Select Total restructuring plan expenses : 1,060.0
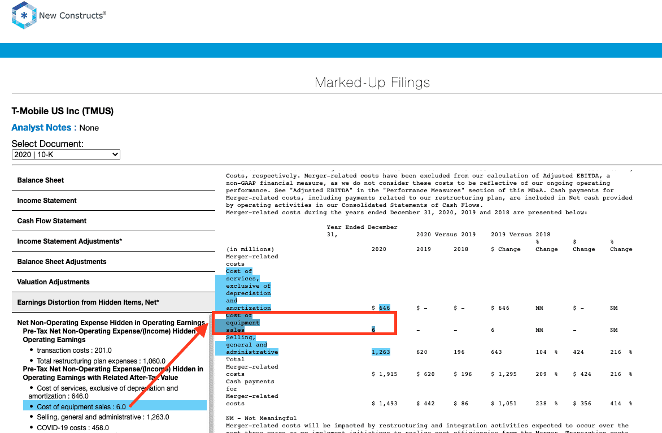 [x=101, y=361]
